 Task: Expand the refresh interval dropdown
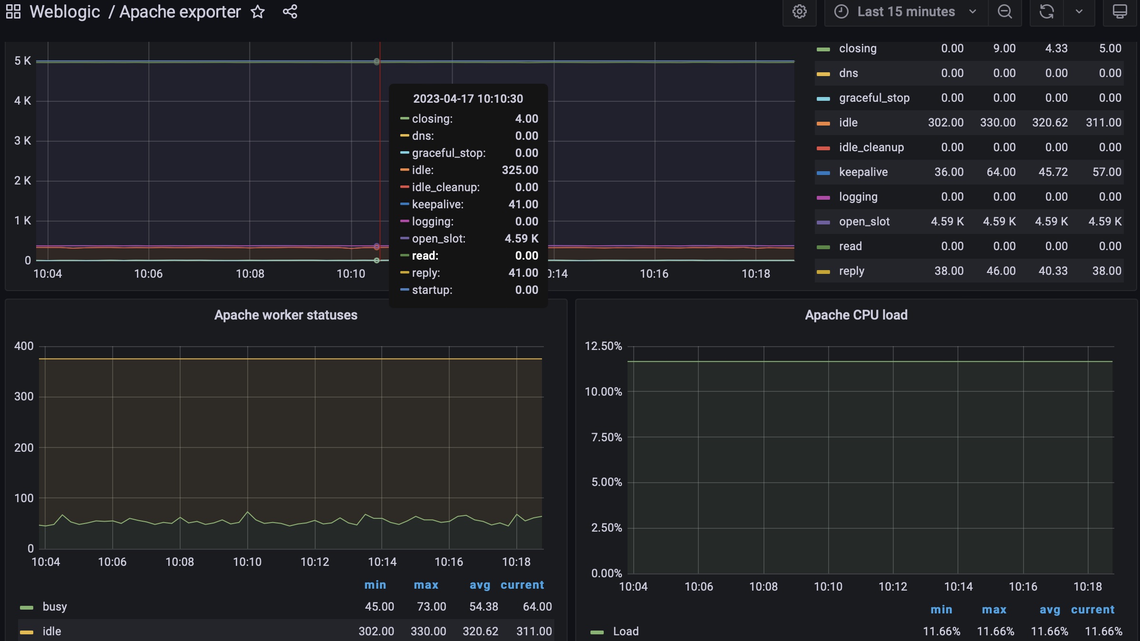pyautogui.click(x=1079, y=11)
